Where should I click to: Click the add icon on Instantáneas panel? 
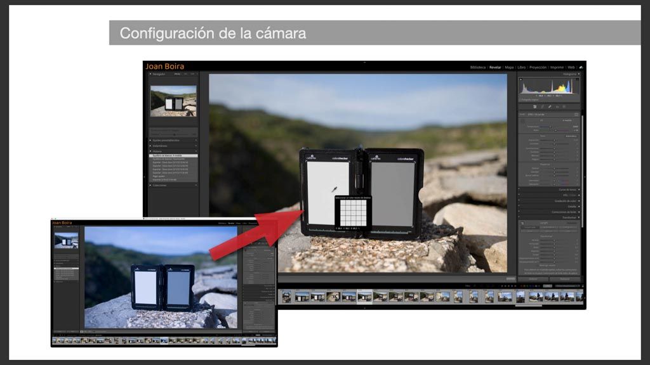[x=196, y=146]
